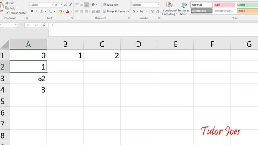
Task: Launch the Clipboard pane dialog launcher
Action: tap(27, 18)
